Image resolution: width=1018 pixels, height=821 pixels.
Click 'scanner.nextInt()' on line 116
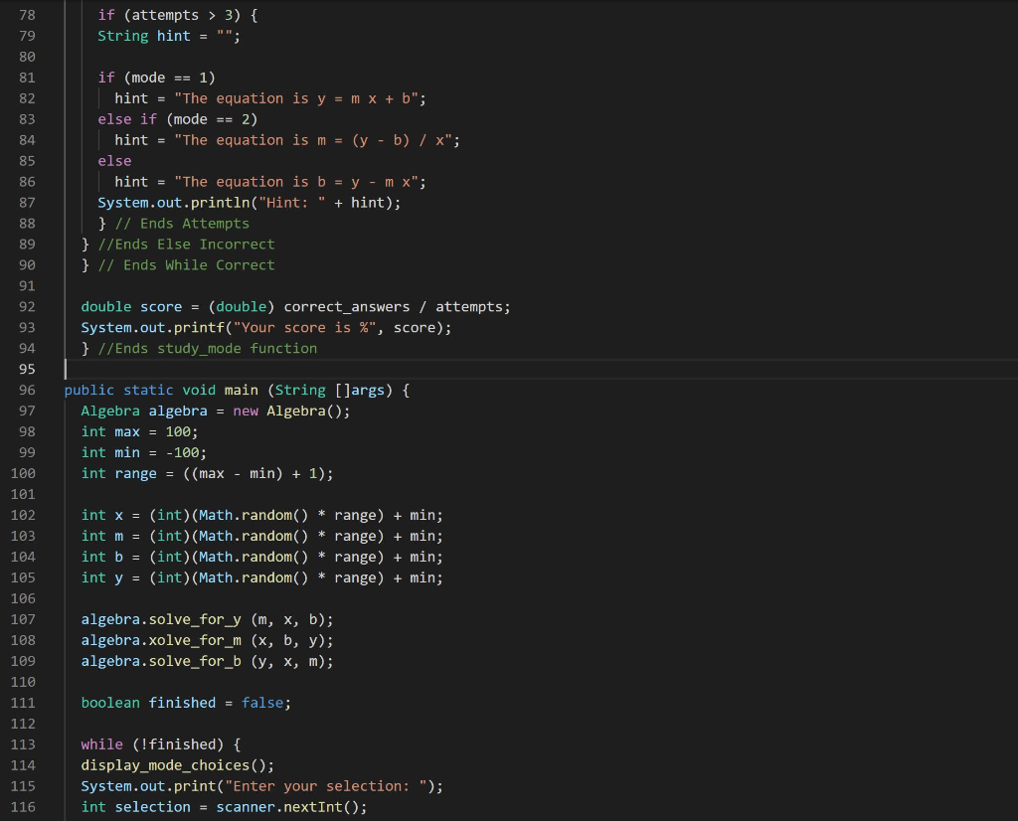(x=287, y=807)
